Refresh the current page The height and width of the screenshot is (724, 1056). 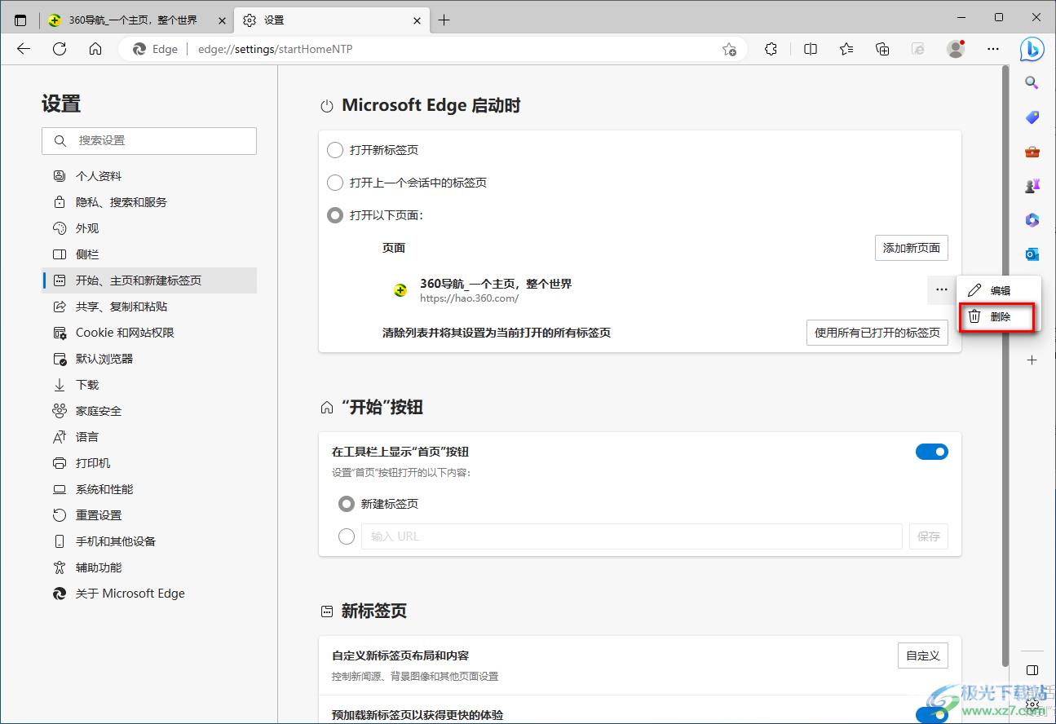coord(60,49)
